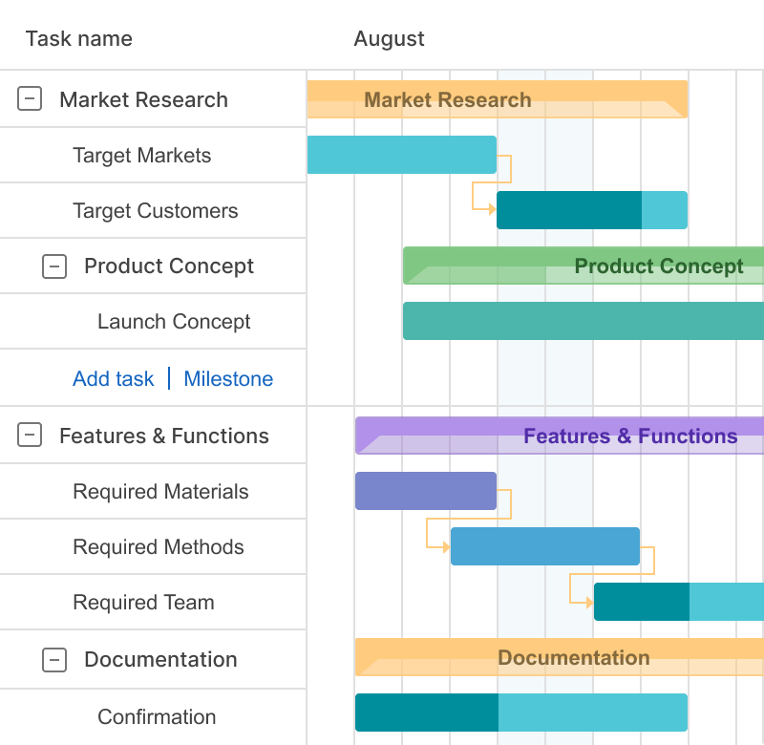Select the Market Research summary bar
Image resolution: width=764 pixels, height=745 pixels.
[x=497, y=98]
